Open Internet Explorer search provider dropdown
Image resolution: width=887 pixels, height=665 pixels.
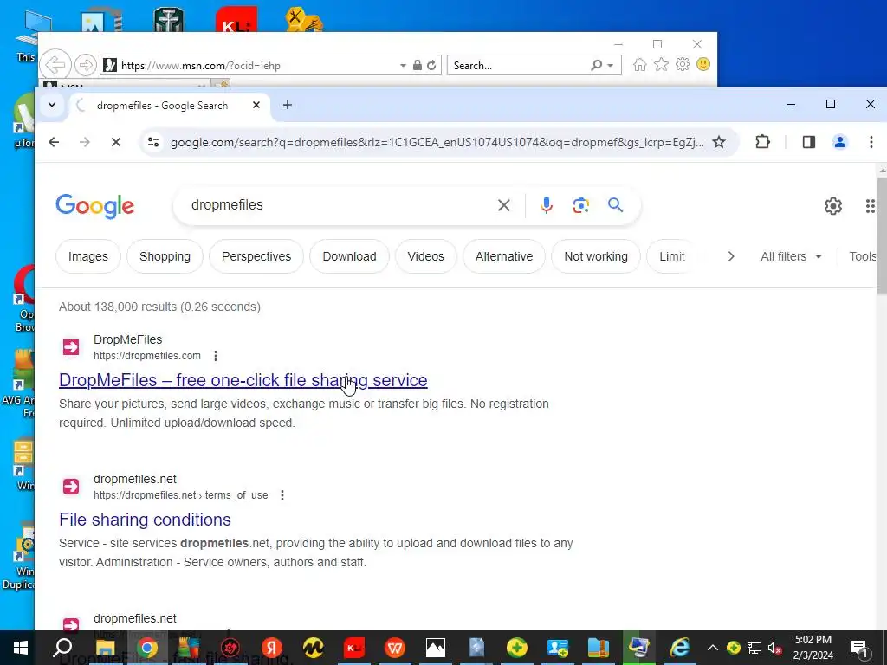[x=611, y=66]
